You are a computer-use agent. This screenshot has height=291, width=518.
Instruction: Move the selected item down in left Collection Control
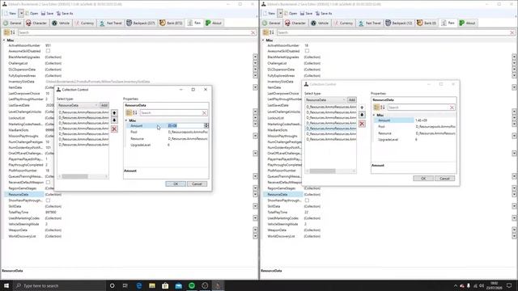[x=114, y=120]
